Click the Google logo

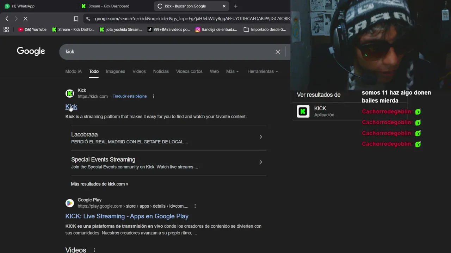pyautogui.click(x=31, y=51)
